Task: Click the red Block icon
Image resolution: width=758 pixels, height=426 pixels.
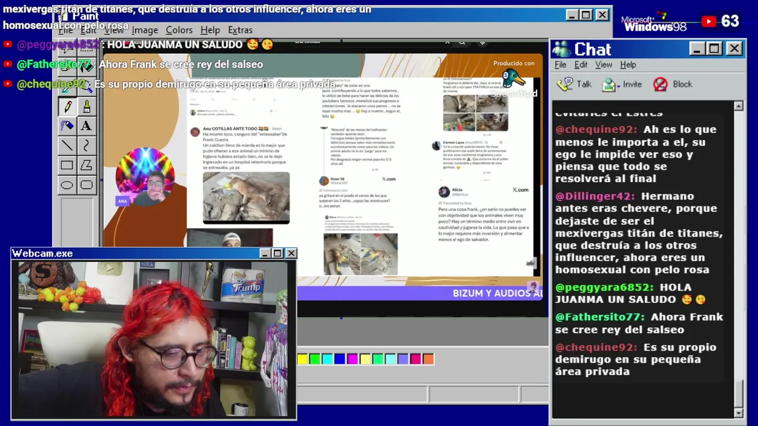Action: (x=660, y=85)
